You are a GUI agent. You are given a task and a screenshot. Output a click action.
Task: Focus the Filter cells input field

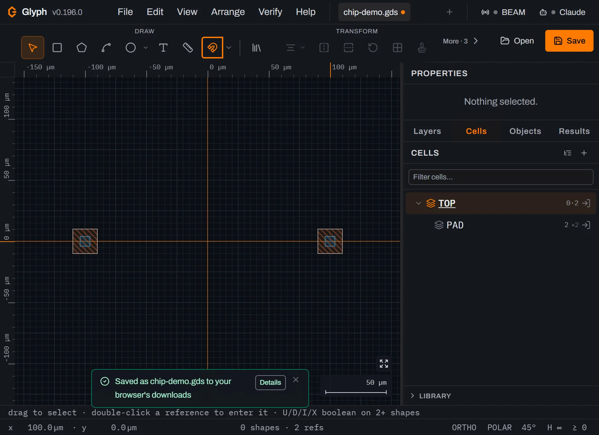pos(501,177)
